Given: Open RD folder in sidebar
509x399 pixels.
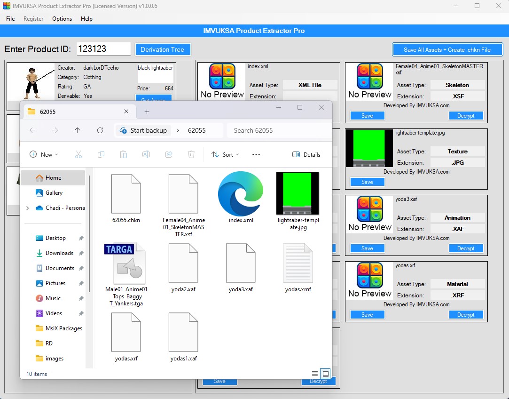Looking at the screenshot, I should pos(53,343).
